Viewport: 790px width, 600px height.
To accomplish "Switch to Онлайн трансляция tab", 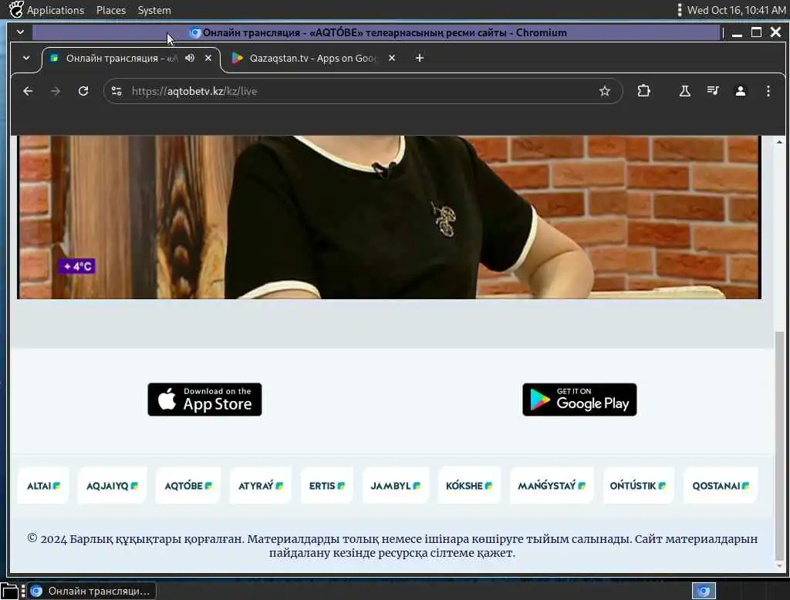I will (121, 59).
